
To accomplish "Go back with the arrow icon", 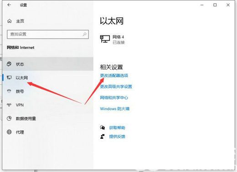I will [9, 5].
